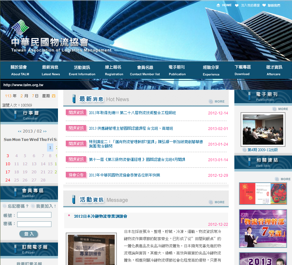292x265 pixels.
Task: Open 徵才資訊 Aftercare menu
Action: [274, 70]
